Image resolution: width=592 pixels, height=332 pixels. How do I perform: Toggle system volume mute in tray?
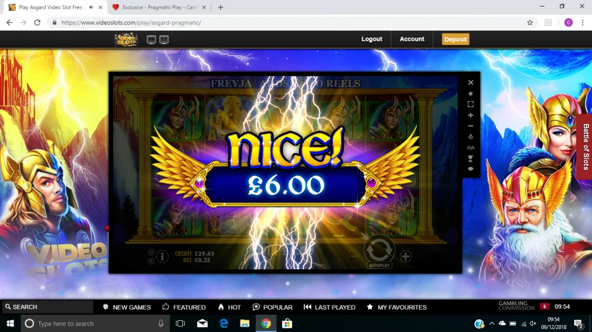pyautogui.click(x=533, y=324)
